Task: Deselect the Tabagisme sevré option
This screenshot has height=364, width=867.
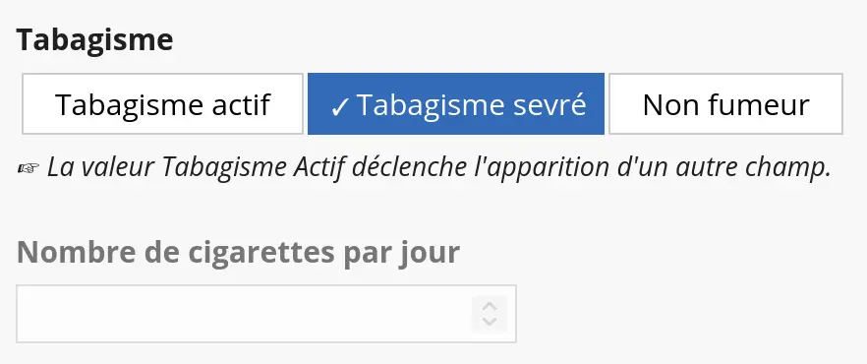Action: (456, 104)
